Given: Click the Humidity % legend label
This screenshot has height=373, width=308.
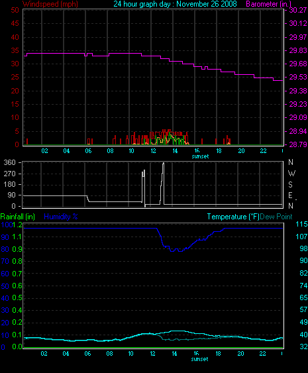Looking at the screenshot, I should tap(61, 217).
